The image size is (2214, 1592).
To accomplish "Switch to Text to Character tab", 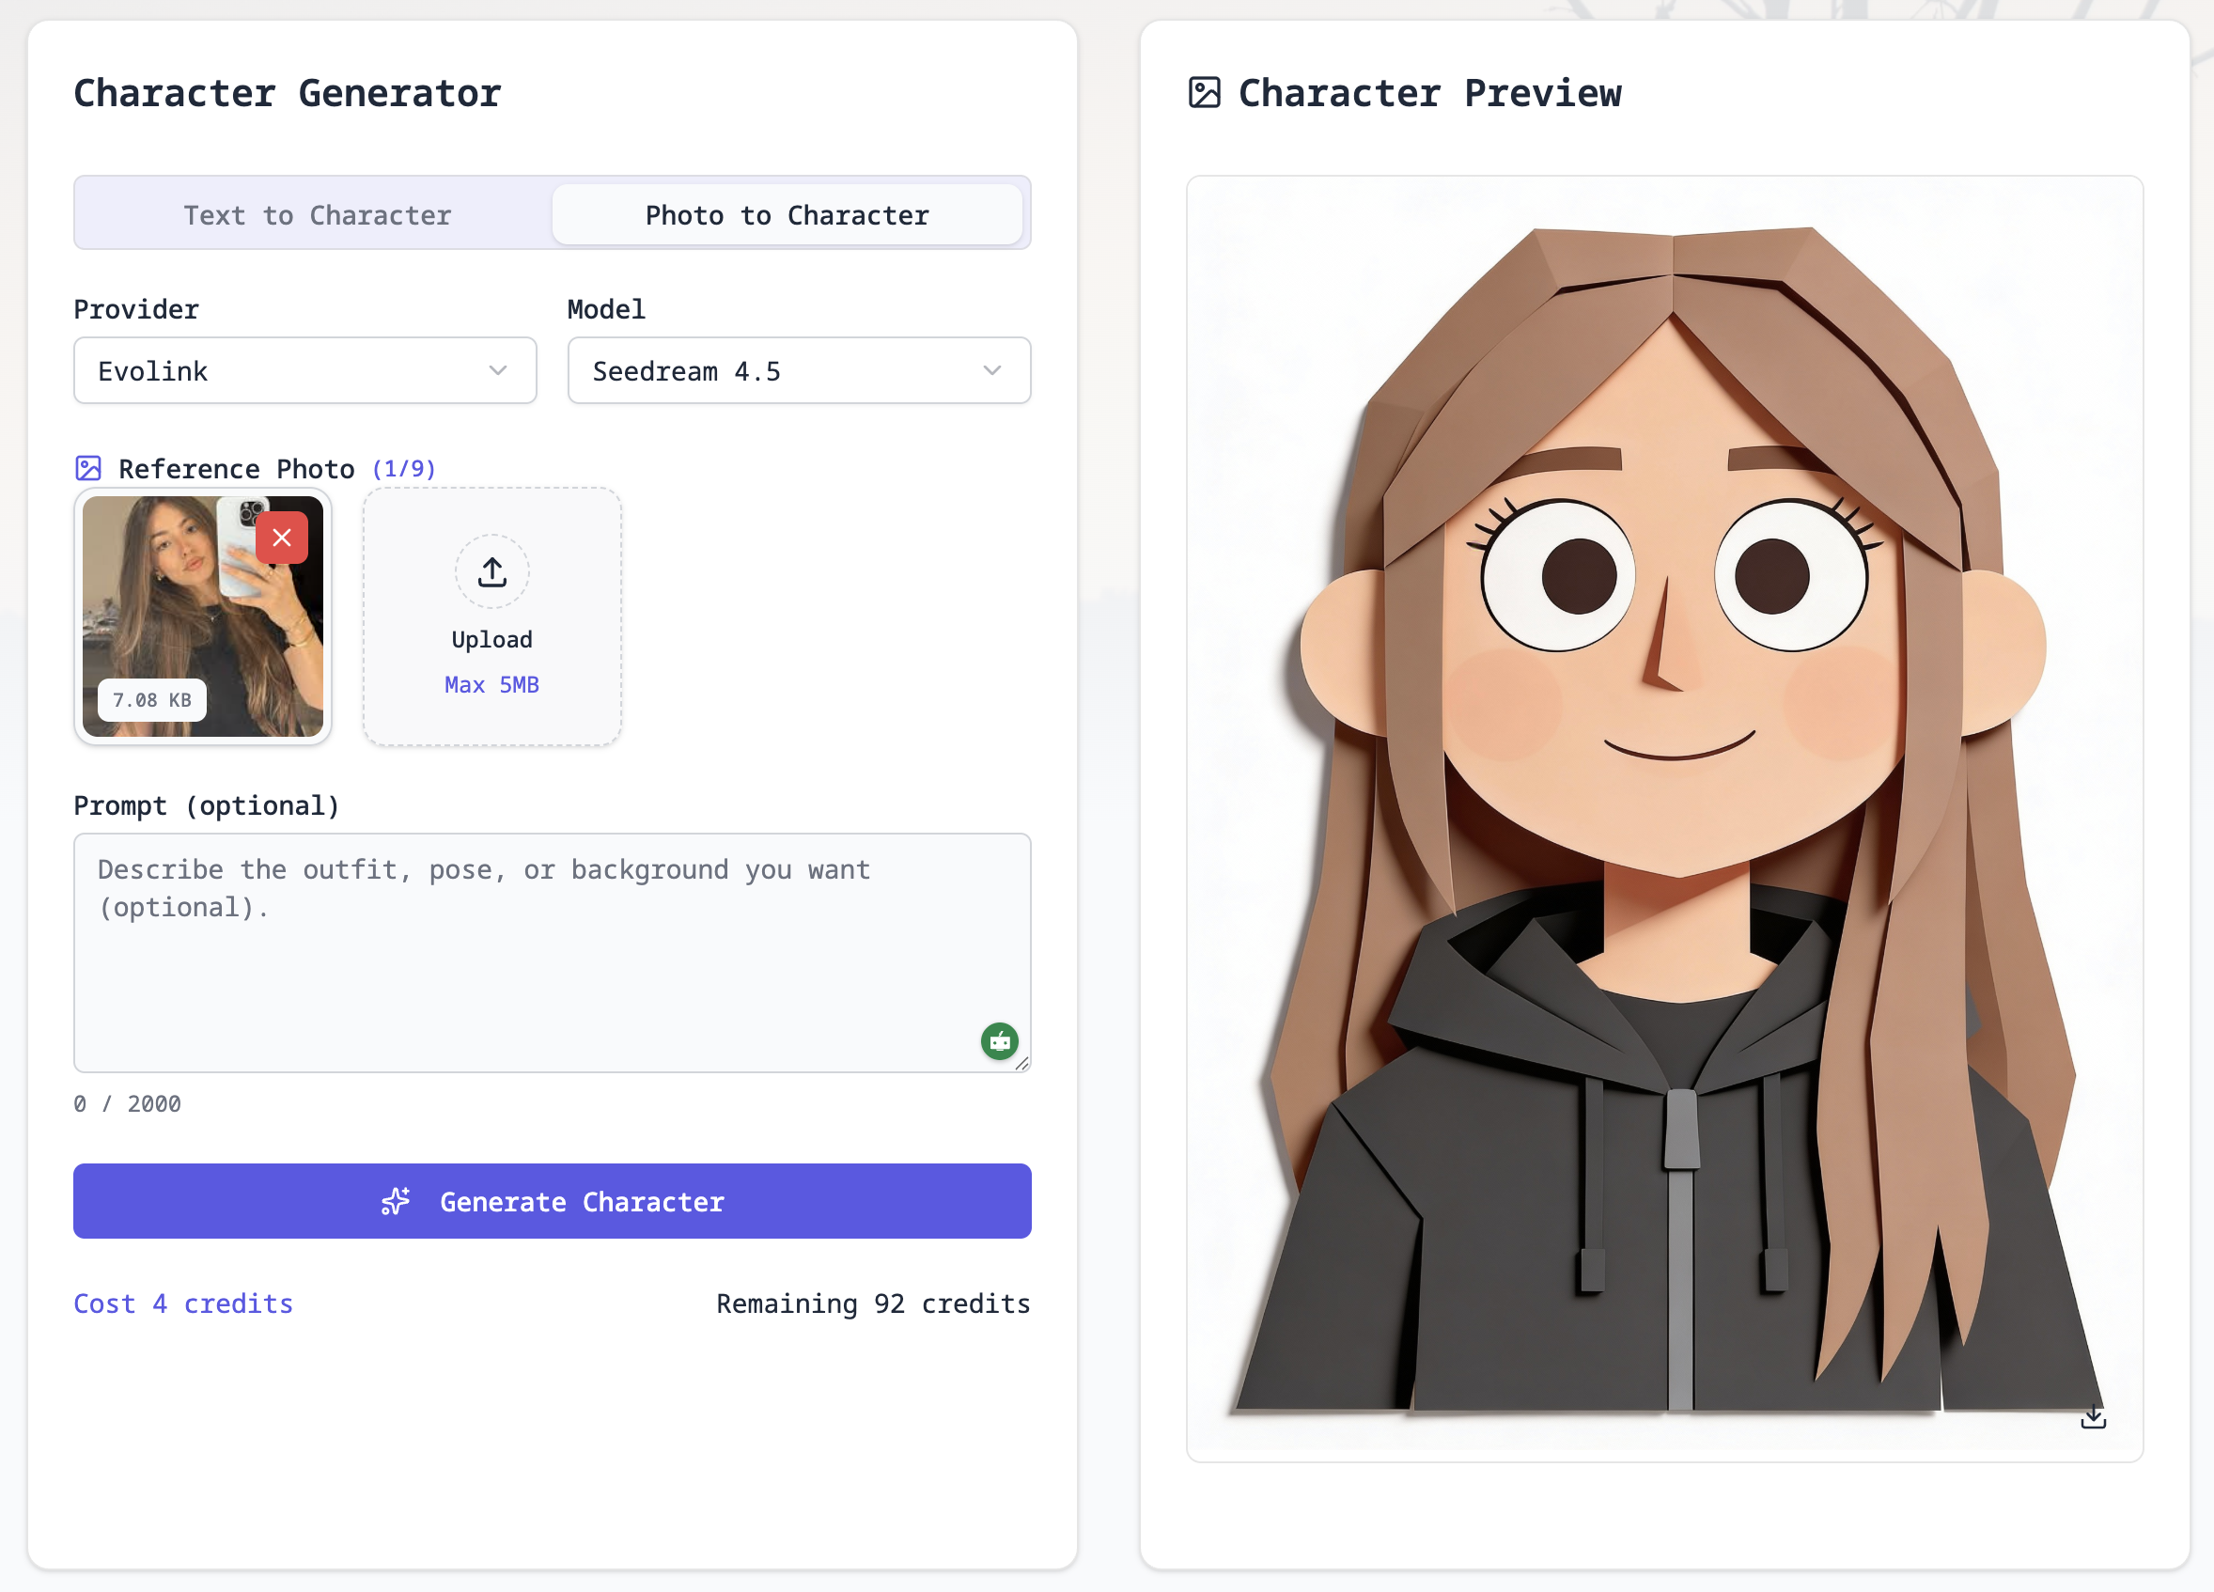I will [x=318, y=214].
